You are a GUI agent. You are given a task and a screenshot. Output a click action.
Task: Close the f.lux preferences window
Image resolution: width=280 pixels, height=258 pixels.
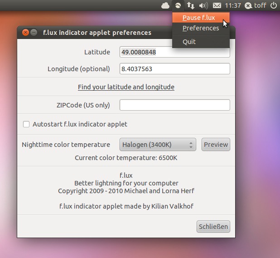(x=25, y=33)
